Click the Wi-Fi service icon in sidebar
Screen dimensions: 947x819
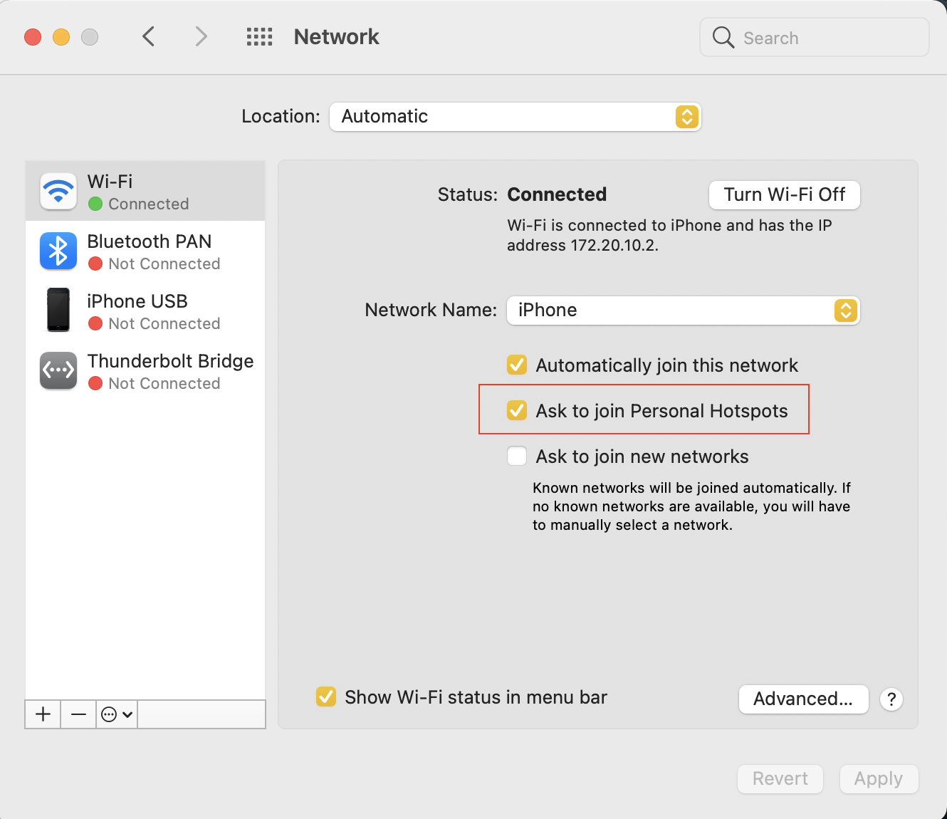tap(58, 191)
